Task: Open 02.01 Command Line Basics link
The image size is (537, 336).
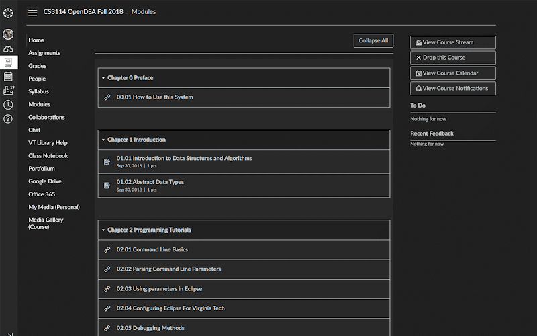Action: point(152,249)
